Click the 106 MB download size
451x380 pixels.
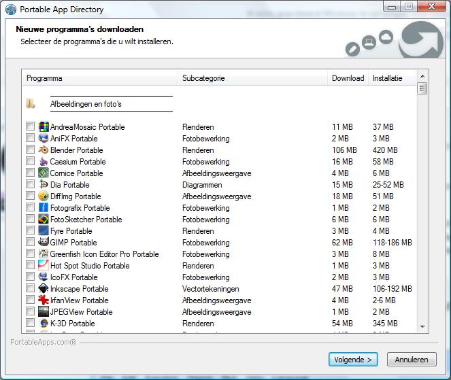click(x=344, y=150)
